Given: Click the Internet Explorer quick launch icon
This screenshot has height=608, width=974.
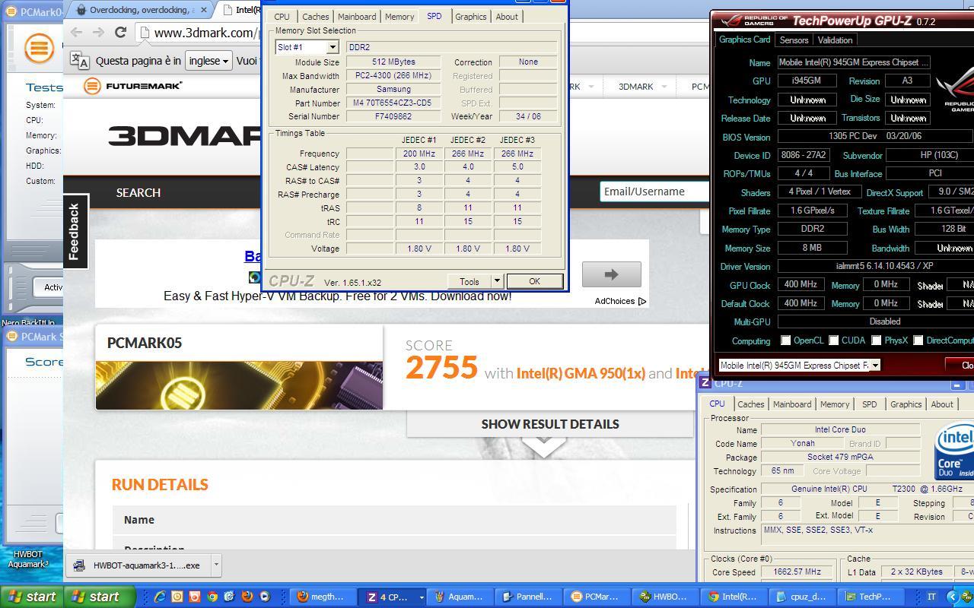Looking at the screenshot, I should 160,597.
